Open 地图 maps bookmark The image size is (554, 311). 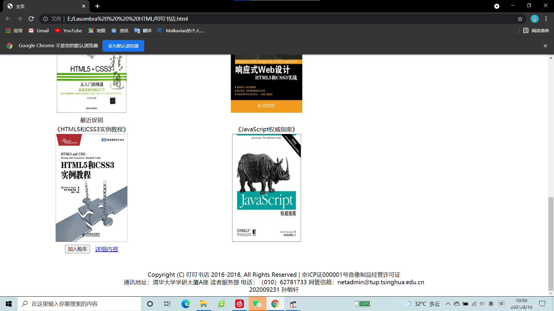(x=97, y=31)
